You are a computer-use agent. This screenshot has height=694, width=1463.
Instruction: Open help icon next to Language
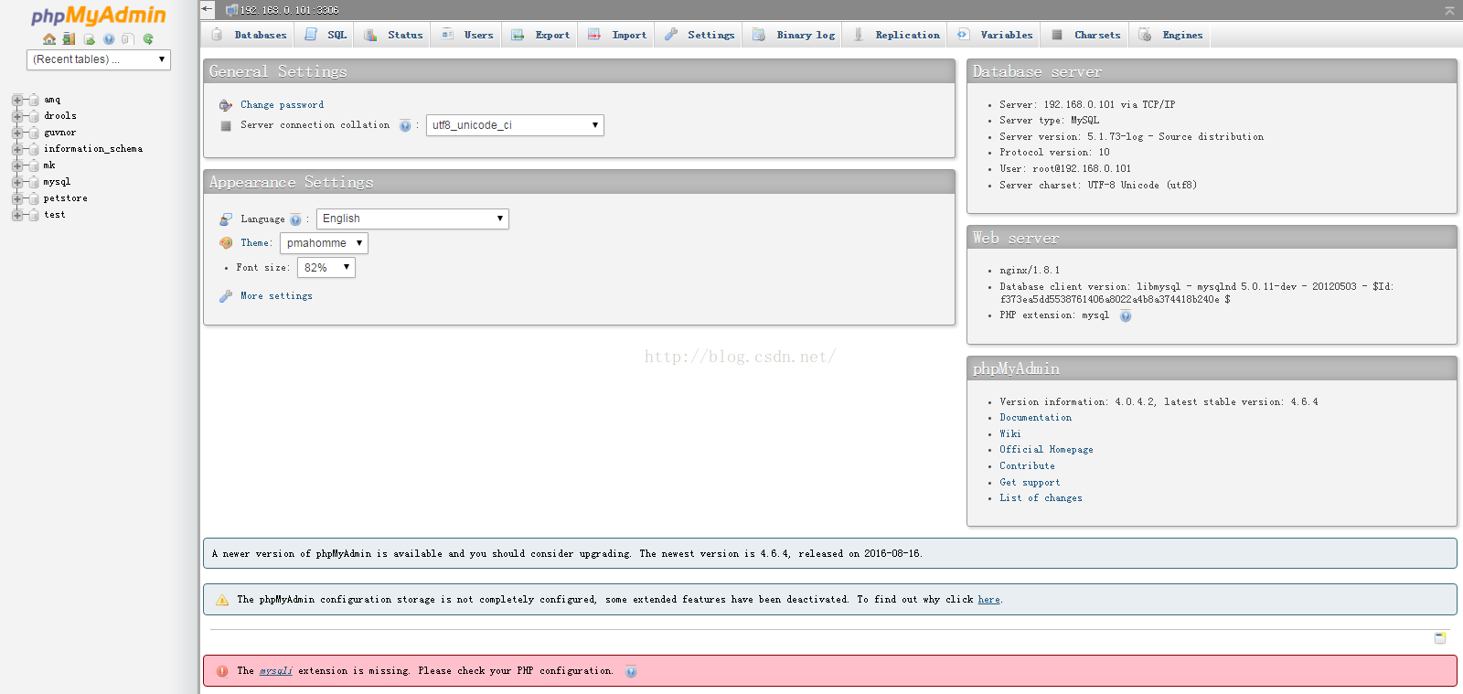click(295, 220)
